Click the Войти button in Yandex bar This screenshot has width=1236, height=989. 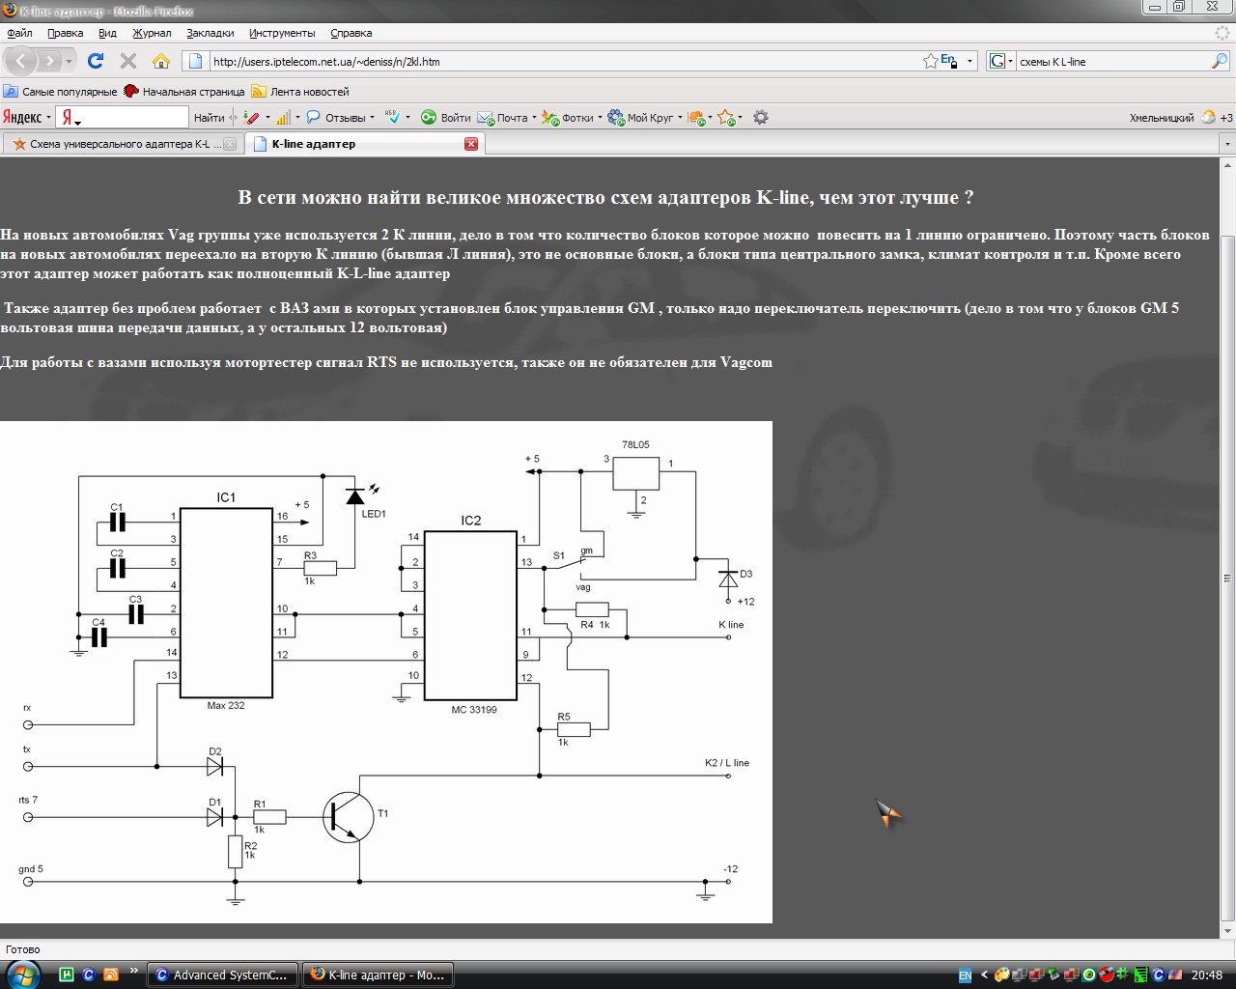(x=446, y=118)
